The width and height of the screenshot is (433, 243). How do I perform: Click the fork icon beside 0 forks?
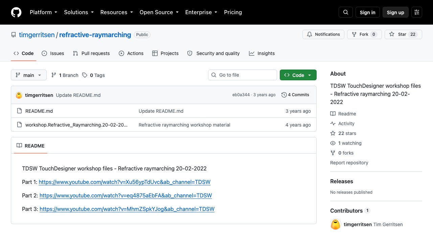[x=333, y=153]
